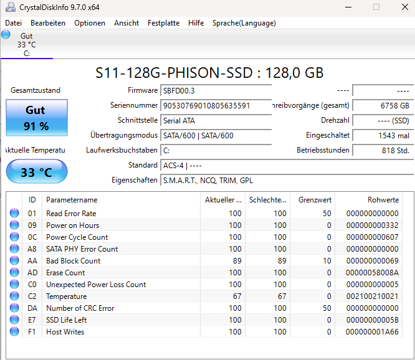Click status orb of Host Writes row

[x=14, y=332]
